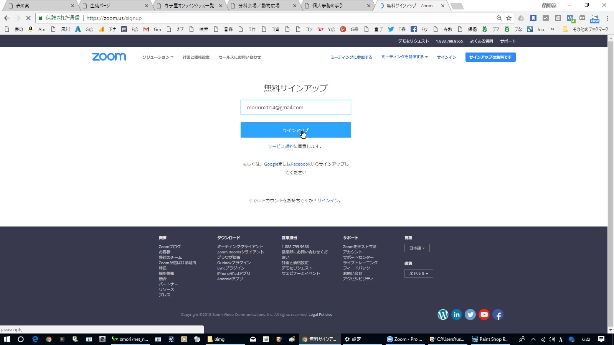Open the Amazon bookmark Am

tap(37, 29)
